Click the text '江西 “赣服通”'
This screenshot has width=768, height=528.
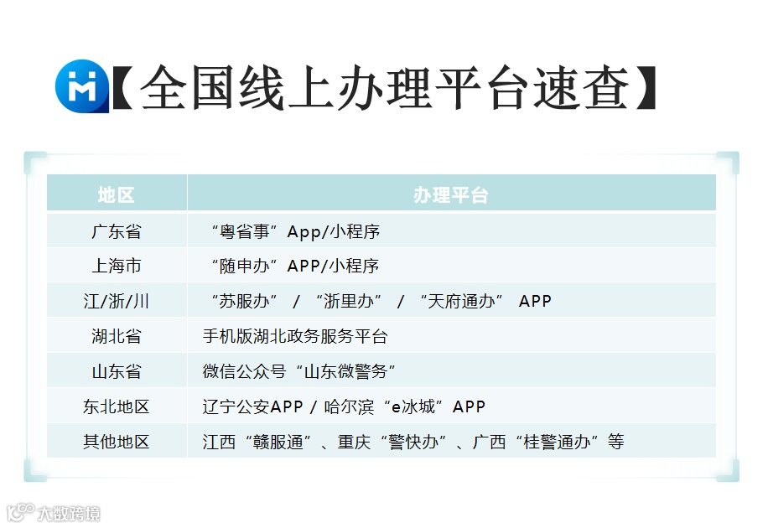click(257, 442)
